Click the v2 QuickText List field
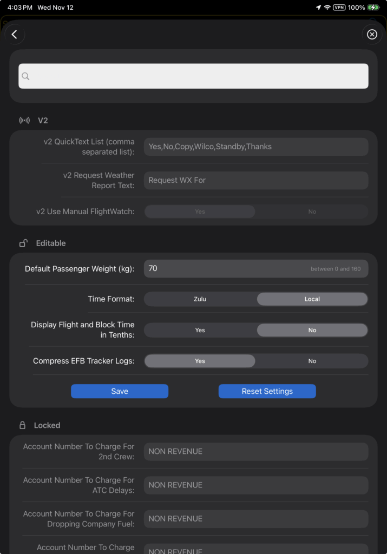387x554 pixels. click(255, 147)
